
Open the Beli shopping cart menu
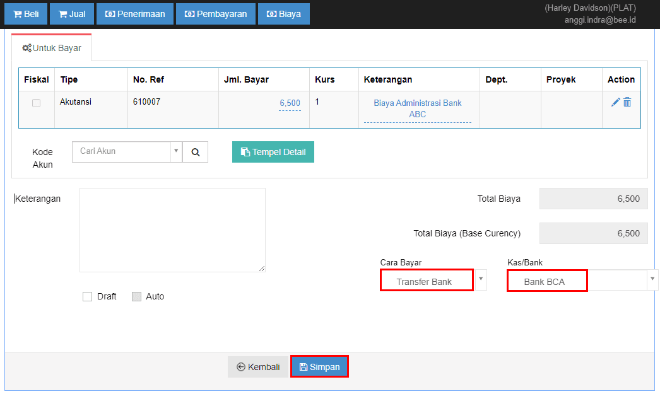click(26, 14)
